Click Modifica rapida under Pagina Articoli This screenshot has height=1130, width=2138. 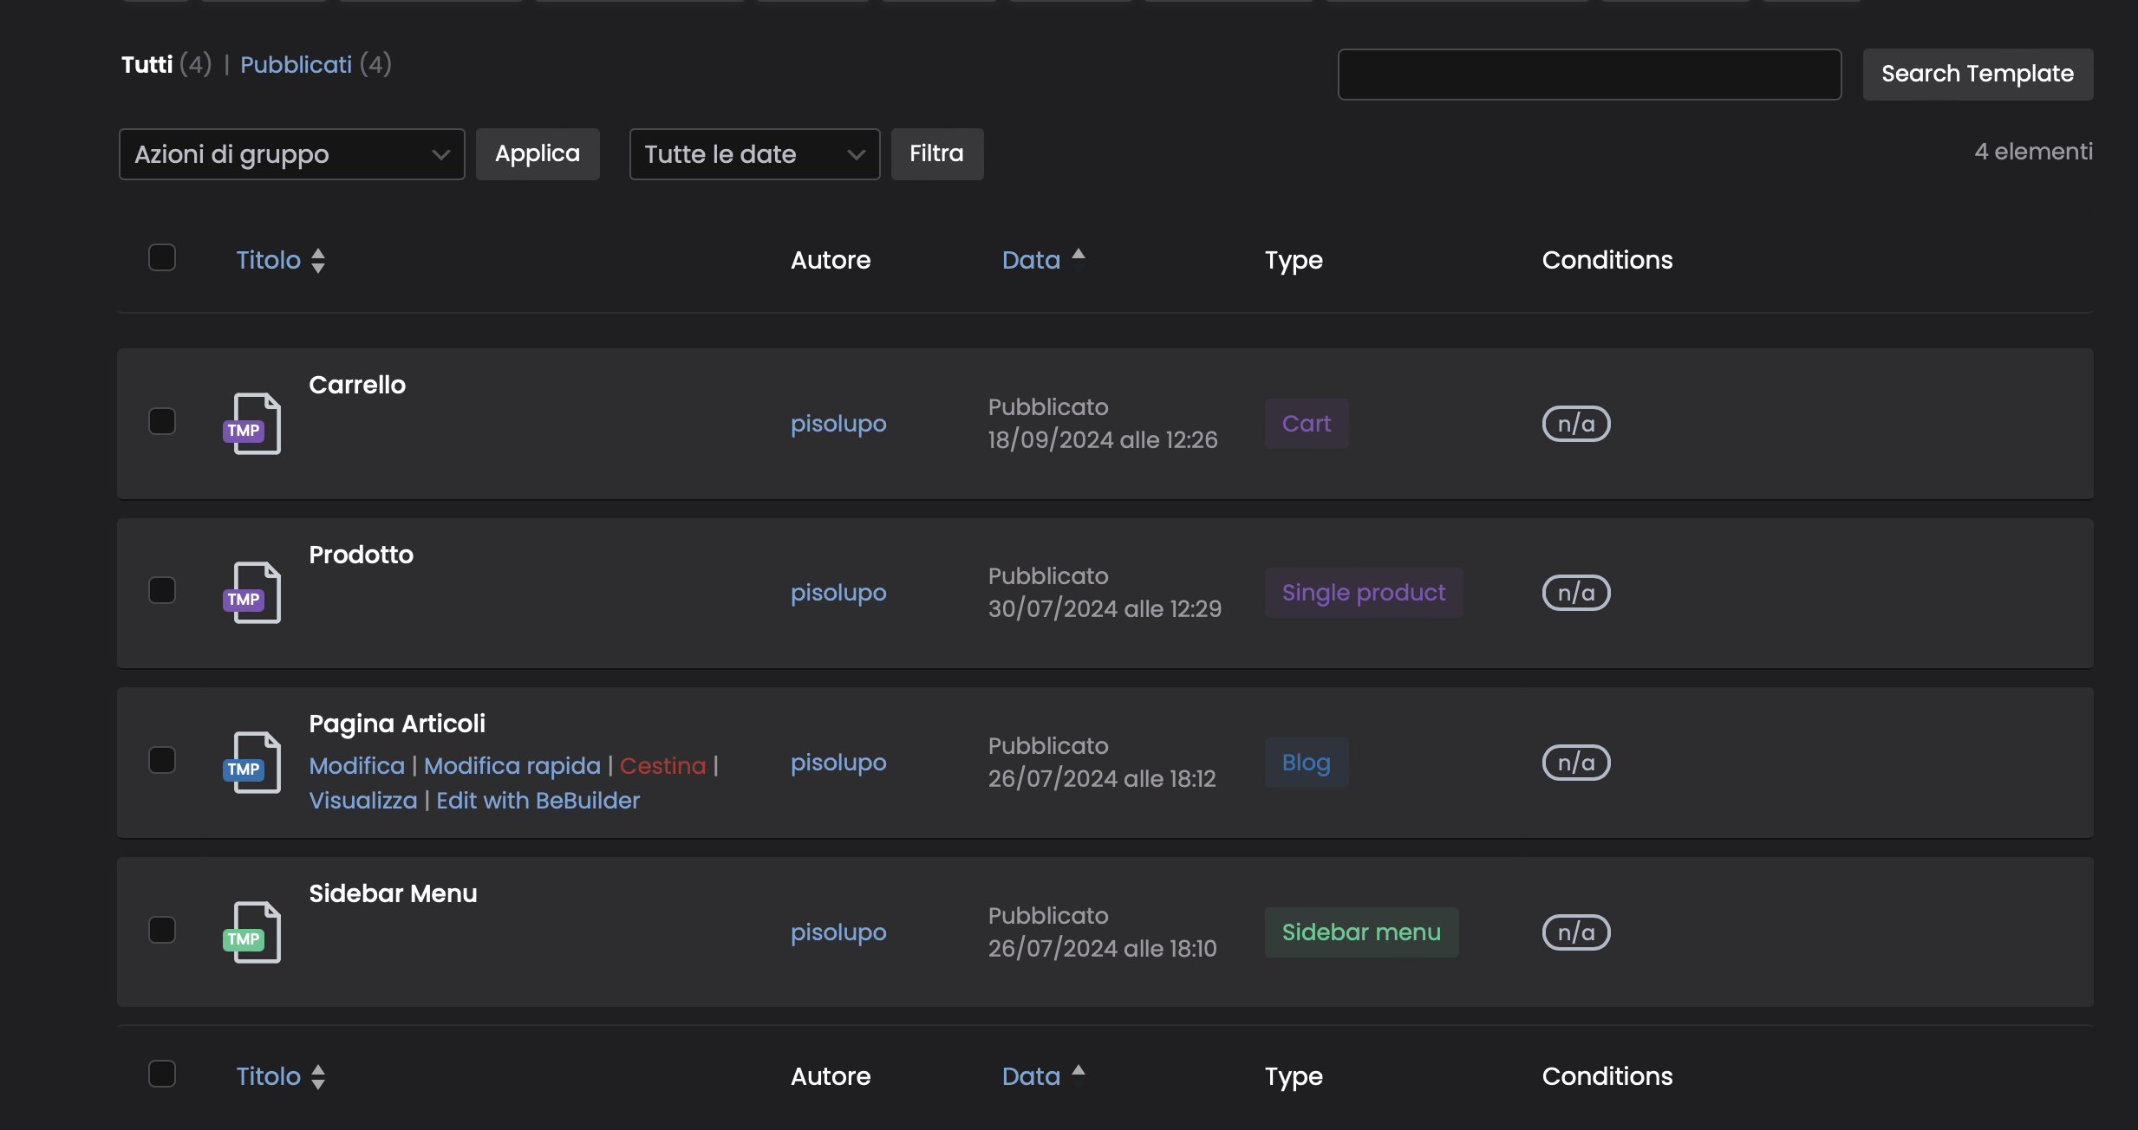coord(512,766)
